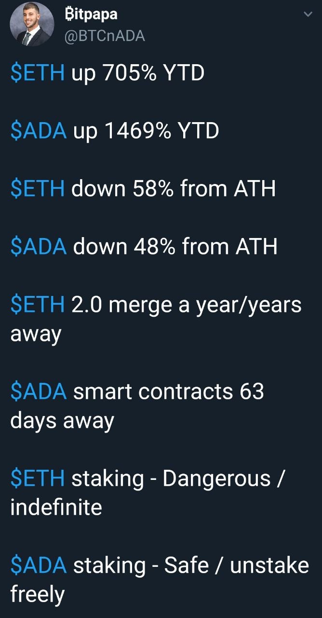322x618 pixels.
Task: Open Bitpapa's profile picture
Action: click(x=32, y=25)
